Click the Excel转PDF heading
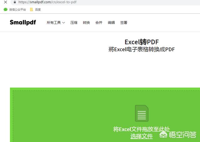The image size is (200, 142). (x=142, y=42)
